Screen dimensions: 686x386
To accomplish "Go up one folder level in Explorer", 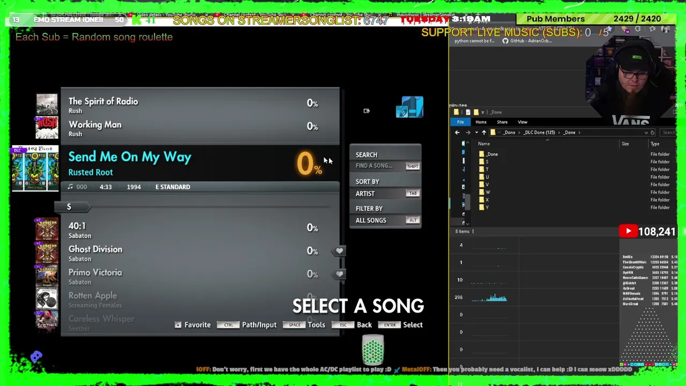I will [x=484, y=132].
